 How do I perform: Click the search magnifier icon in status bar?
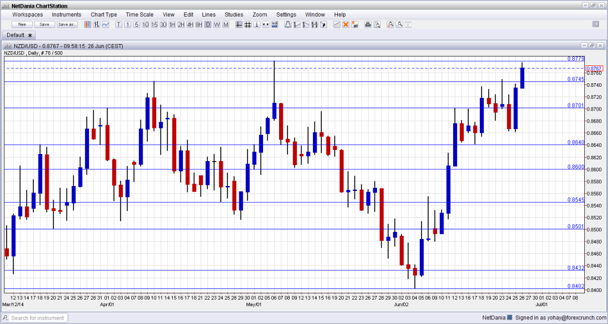[x=5, y=318]
